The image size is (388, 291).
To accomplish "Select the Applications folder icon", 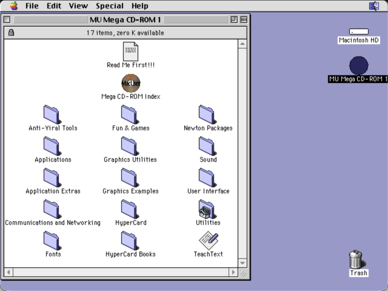I will click(x=52, y=146).
